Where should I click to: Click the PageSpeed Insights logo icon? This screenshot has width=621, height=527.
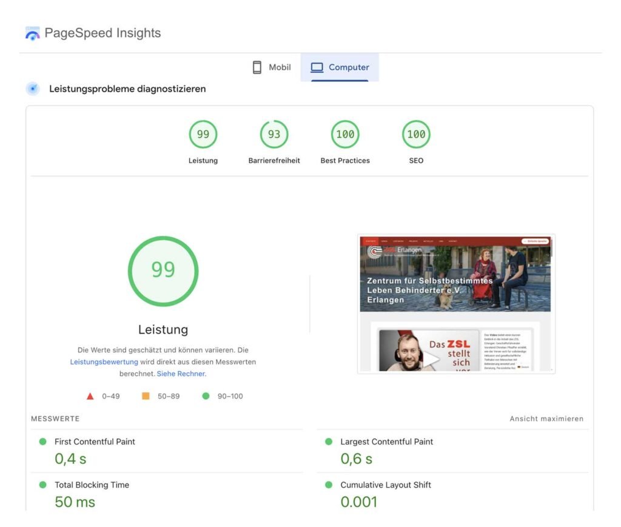pos(33,33)
